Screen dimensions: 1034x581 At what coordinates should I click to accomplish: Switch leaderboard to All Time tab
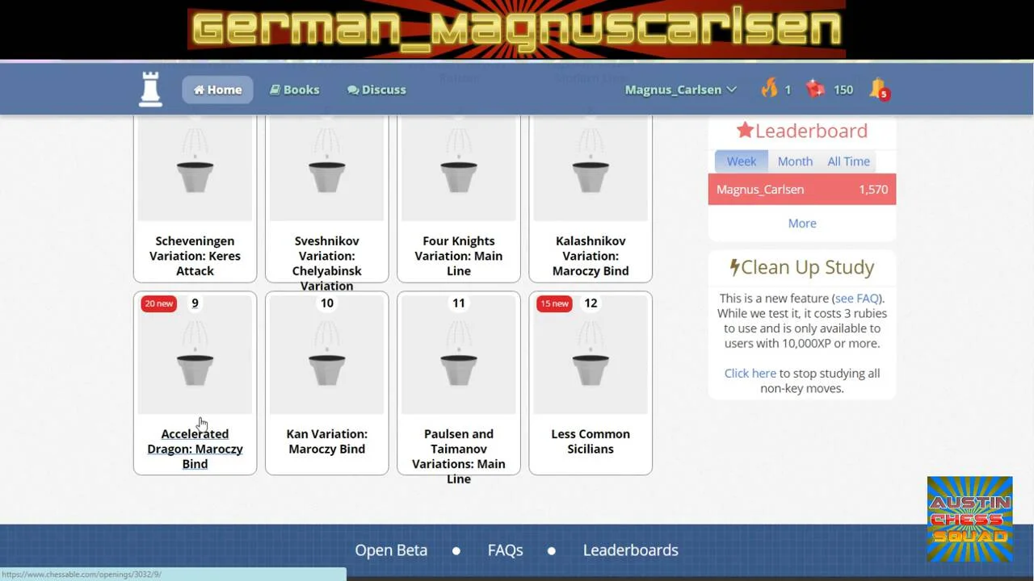pyautogui.click(x=848, y=161)
